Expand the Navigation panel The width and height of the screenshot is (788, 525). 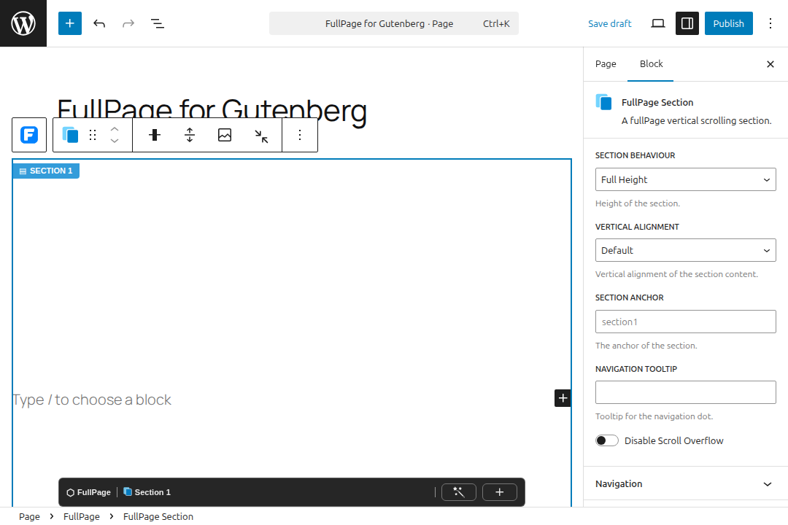[x=685, y=484]
